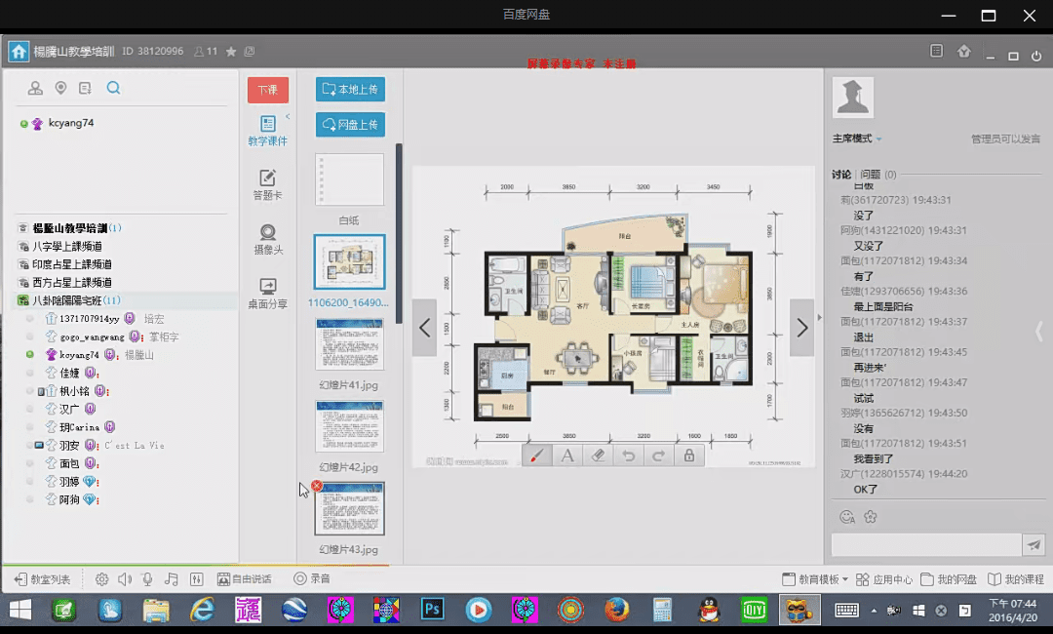
Task: Expand the 教育模板 dropdown menu
Action: pos(815,579)
